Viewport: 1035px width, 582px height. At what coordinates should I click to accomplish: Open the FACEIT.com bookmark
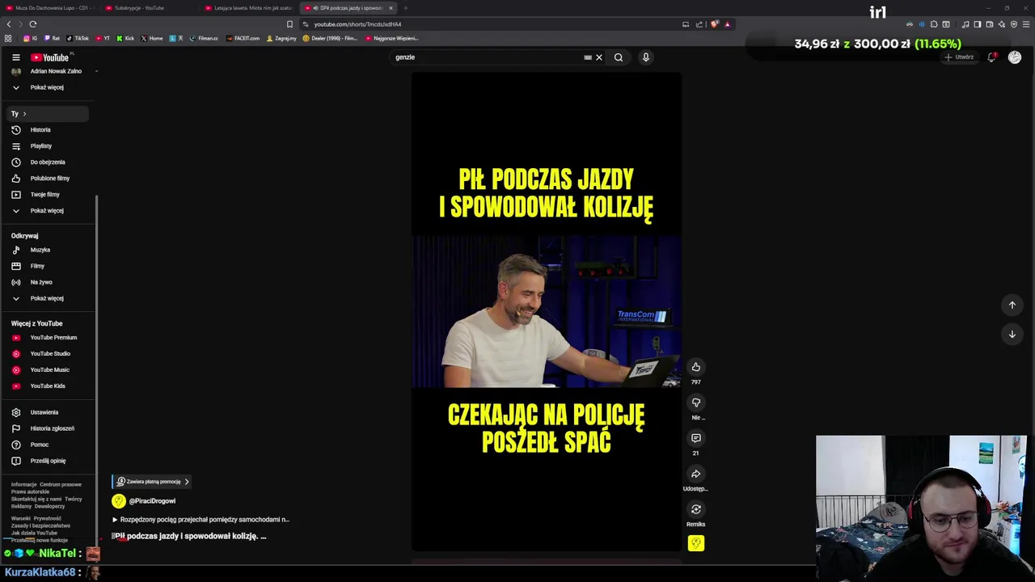243,38
